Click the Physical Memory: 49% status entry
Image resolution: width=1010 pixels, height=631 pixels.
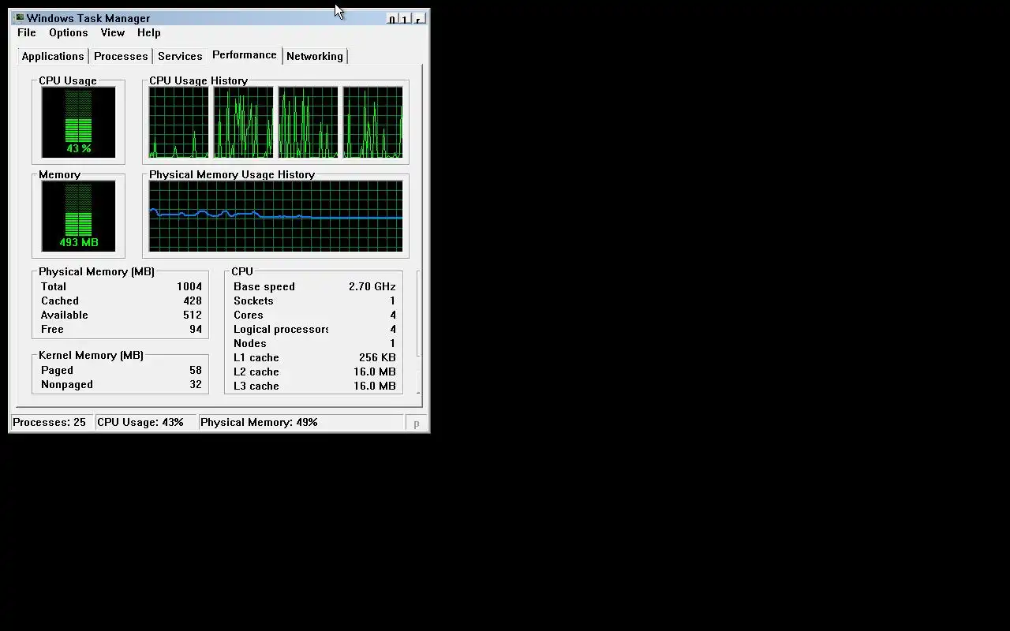[x=301, y=422]
